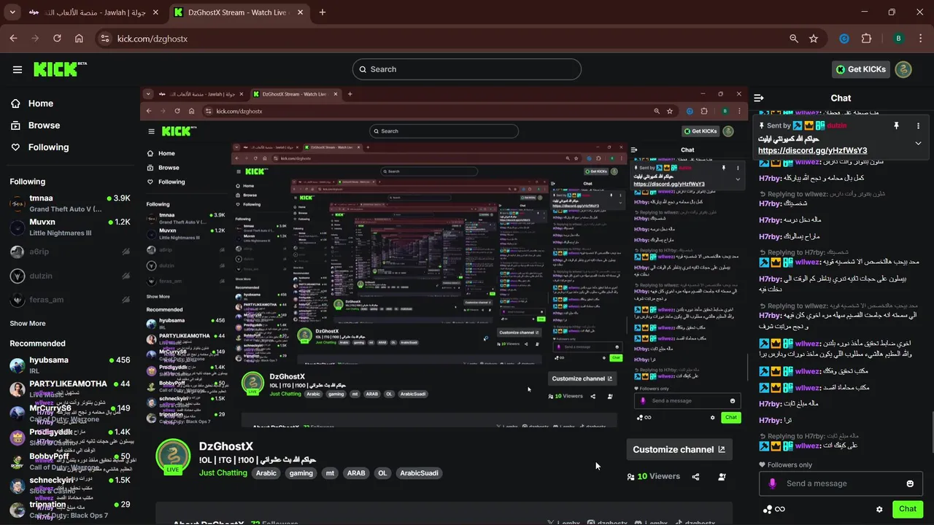Select the mt tag
The width and height of the screenshot is (934, 525).
coord(330,473)
